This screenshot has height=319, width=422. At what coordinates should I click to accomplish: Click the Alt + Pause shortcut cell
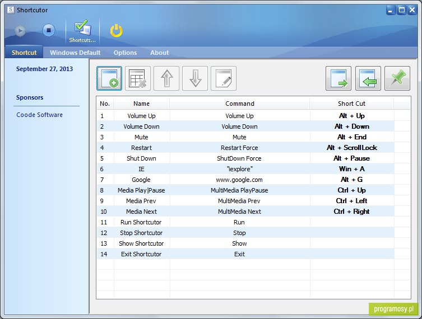click(352, 158)
